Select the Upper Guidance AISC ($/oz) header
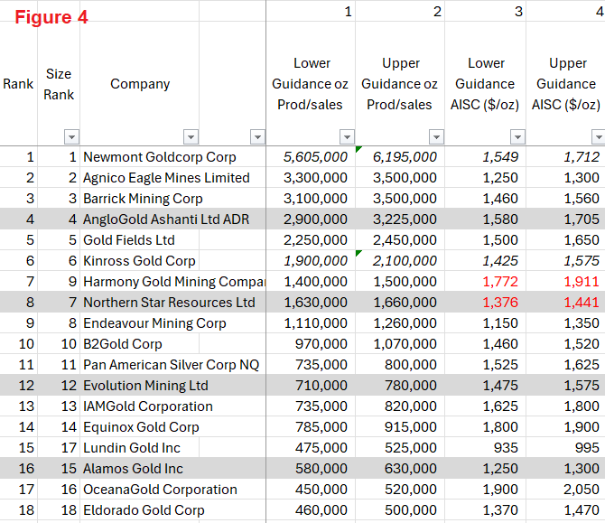The image size is (605, 523). pyautogui.click(x=566, y=84)
